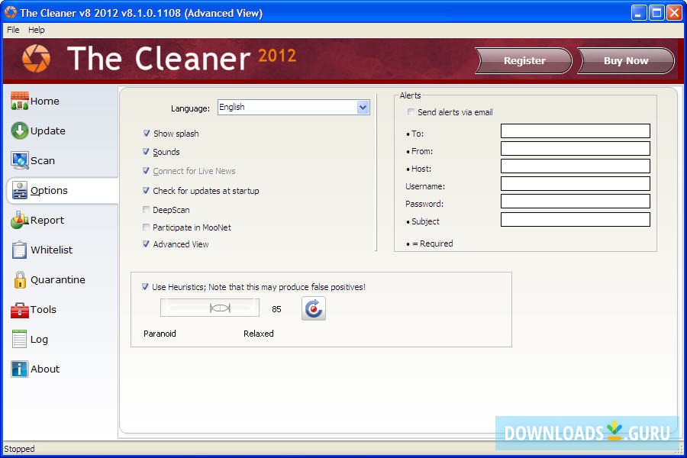The image size is (687, 458).
Task: Click the Username input field
Action: click(576, 184)
